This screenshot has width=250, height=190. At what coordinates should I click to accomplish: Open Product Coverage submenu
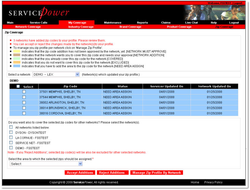point(179,27)
